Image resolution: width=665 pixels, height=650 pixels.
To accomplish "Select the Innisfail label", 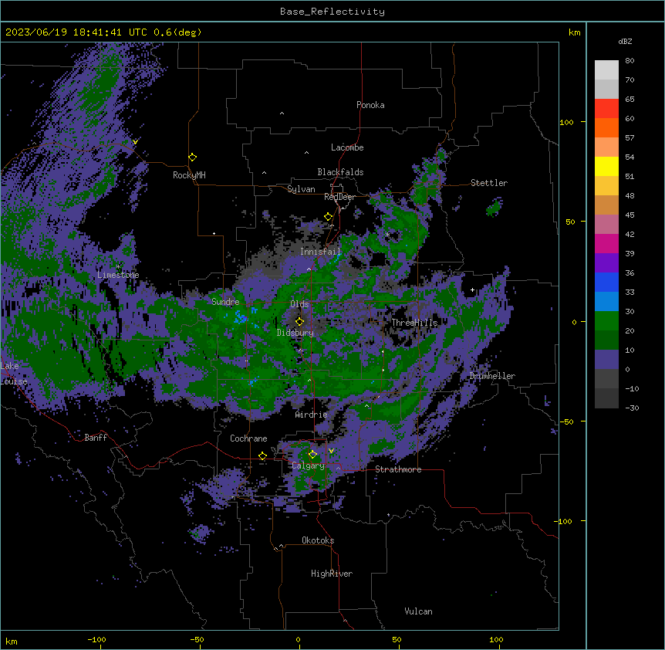I will (320, 252).
